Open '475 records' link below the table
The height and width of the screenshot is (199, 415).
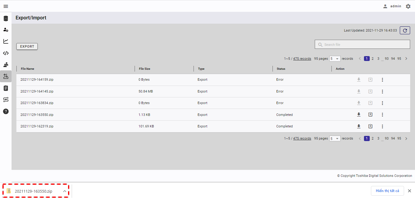[302, 138]
